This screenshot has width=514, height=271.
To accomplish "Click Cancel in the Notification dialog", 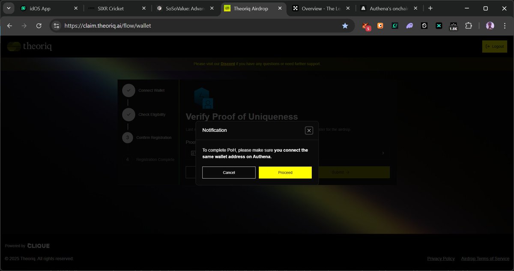I will point(229,173).
